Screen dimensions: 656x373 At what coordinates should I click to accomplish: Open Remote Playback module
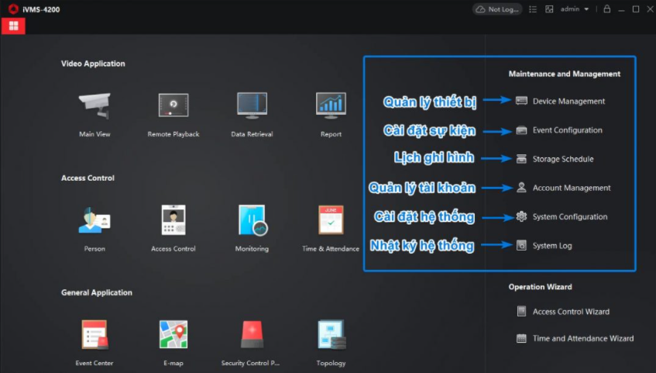[x=173, y=105]
